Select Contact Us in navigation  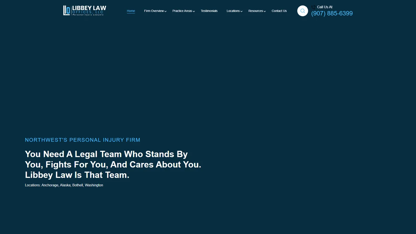[x=279, y=11]
